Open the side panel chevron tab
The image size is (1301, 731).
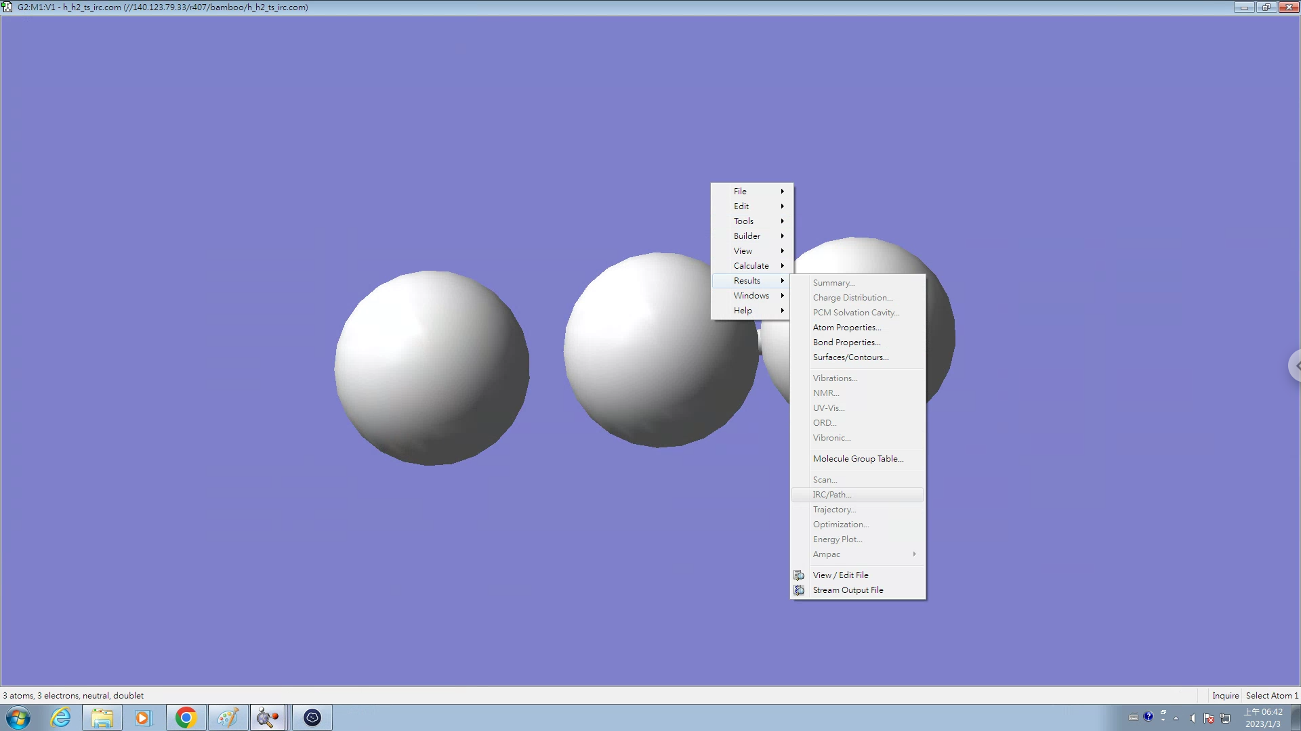tap(1295, 366)
